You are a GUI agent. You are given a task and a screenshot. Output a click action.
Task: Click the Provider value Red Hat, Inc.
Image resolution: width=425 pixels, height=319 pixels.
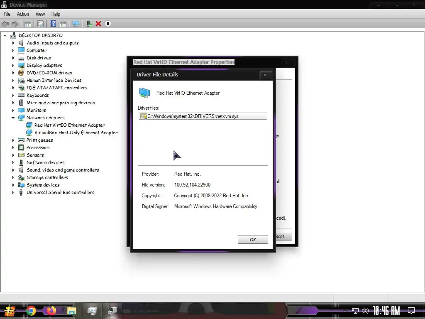tap(188, 174)
